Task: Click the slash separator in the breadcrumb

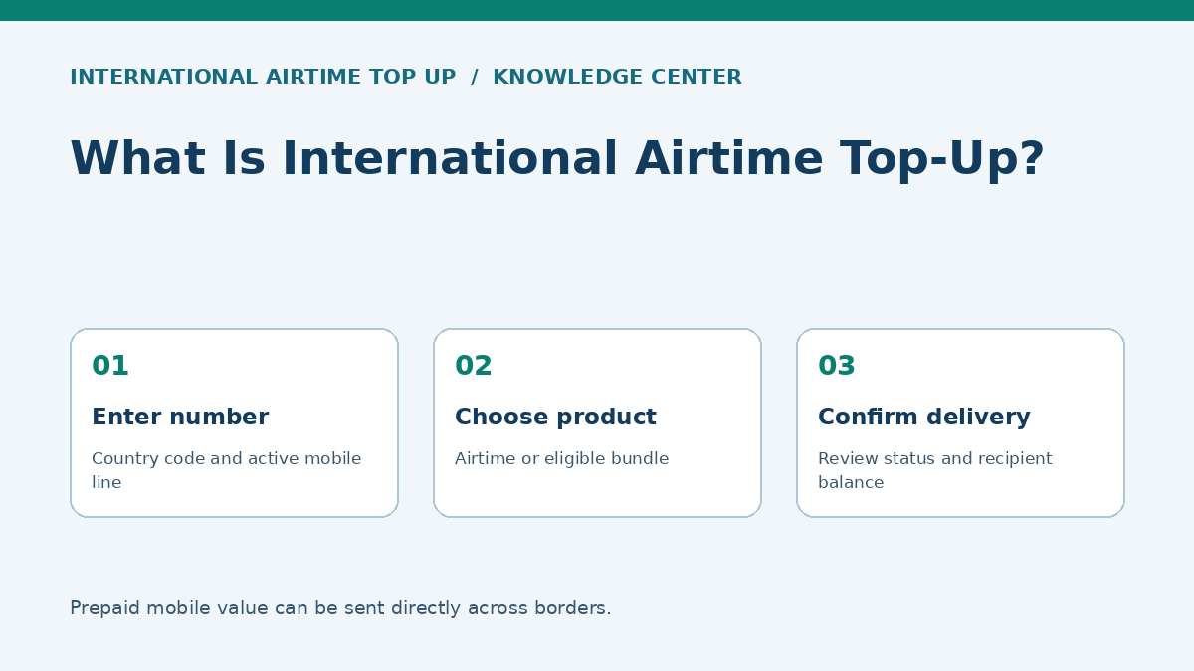Action: click(475, 78)
